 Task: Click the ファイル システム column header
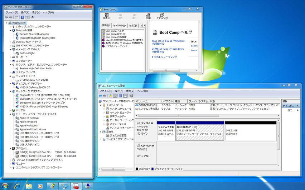[x=198, y=101]
